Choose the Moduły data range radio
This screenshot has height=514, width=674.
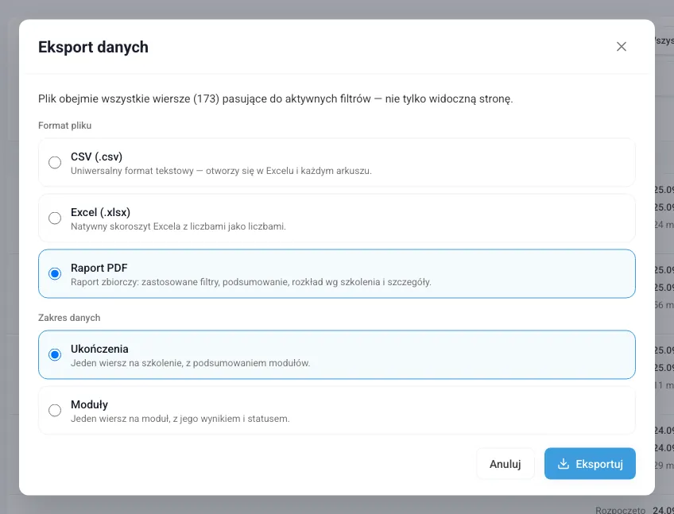click(x=55, y=410)
